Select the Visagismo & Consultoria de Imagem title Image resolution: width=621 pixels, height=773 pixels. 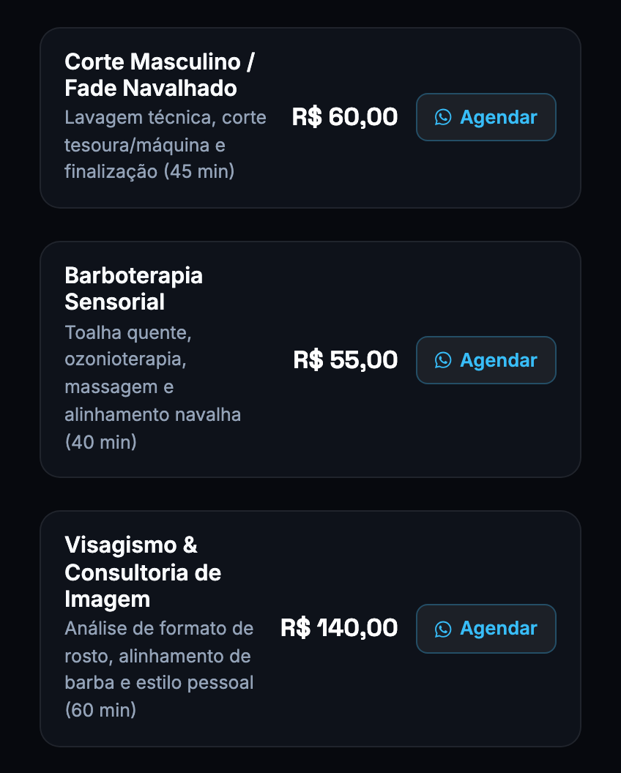tap(143, 572)
